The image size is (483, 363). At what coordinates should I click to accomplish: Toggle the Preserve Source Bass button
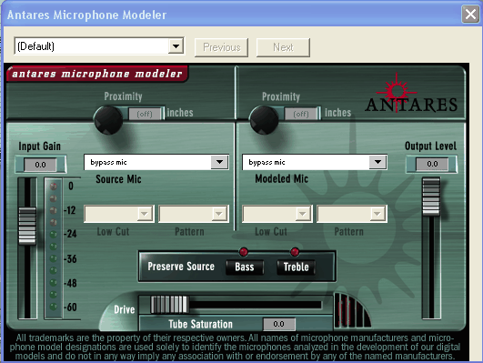point(245,267)
